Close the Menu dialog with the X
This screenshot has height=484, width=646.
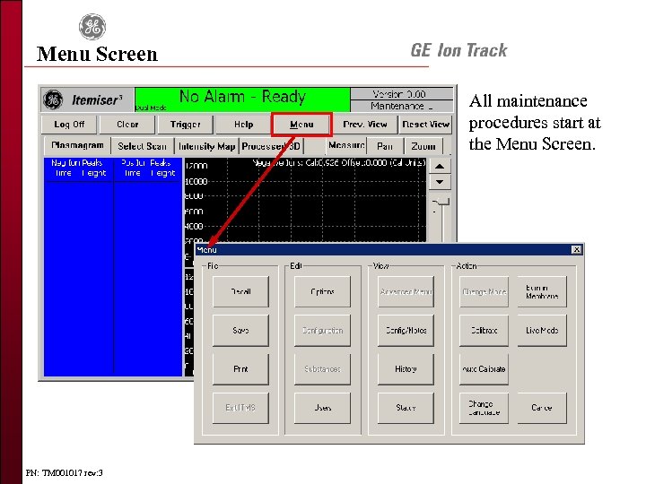coord(576,249)
